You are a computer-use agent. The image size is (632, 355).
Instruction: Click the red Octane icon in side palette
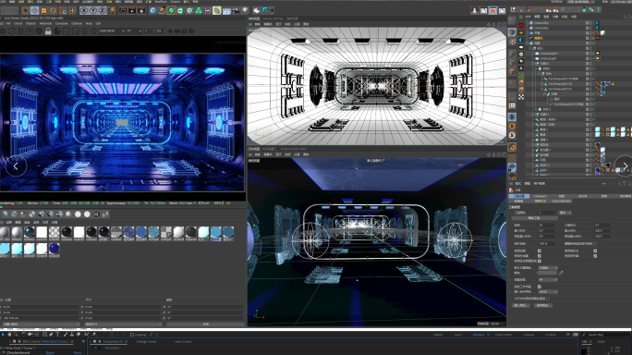coord(521,26)
